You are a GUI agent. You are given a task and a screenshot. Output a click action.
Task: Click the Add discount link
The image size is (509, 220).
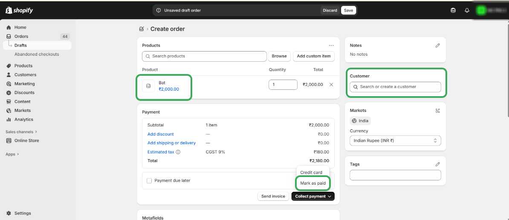161,134
